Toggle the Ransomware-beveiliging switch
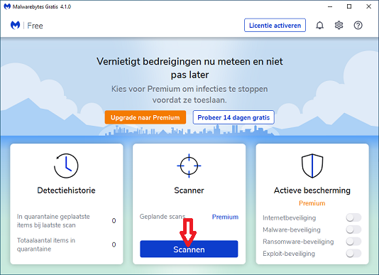The image size is (379, 275). (353, 242)
